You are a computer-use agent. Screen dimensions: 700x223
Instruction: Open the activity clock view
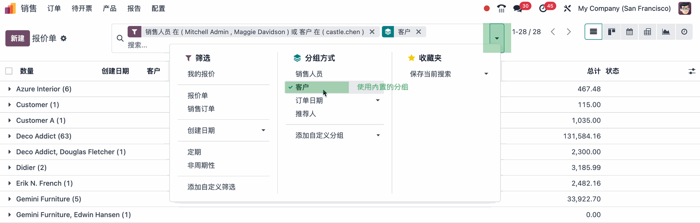(x=684, y=32)
